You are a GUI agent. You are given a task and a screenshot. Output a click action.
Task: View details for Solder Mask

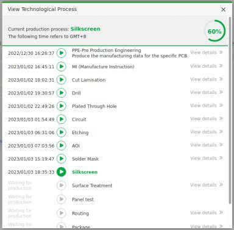point(207,158)
